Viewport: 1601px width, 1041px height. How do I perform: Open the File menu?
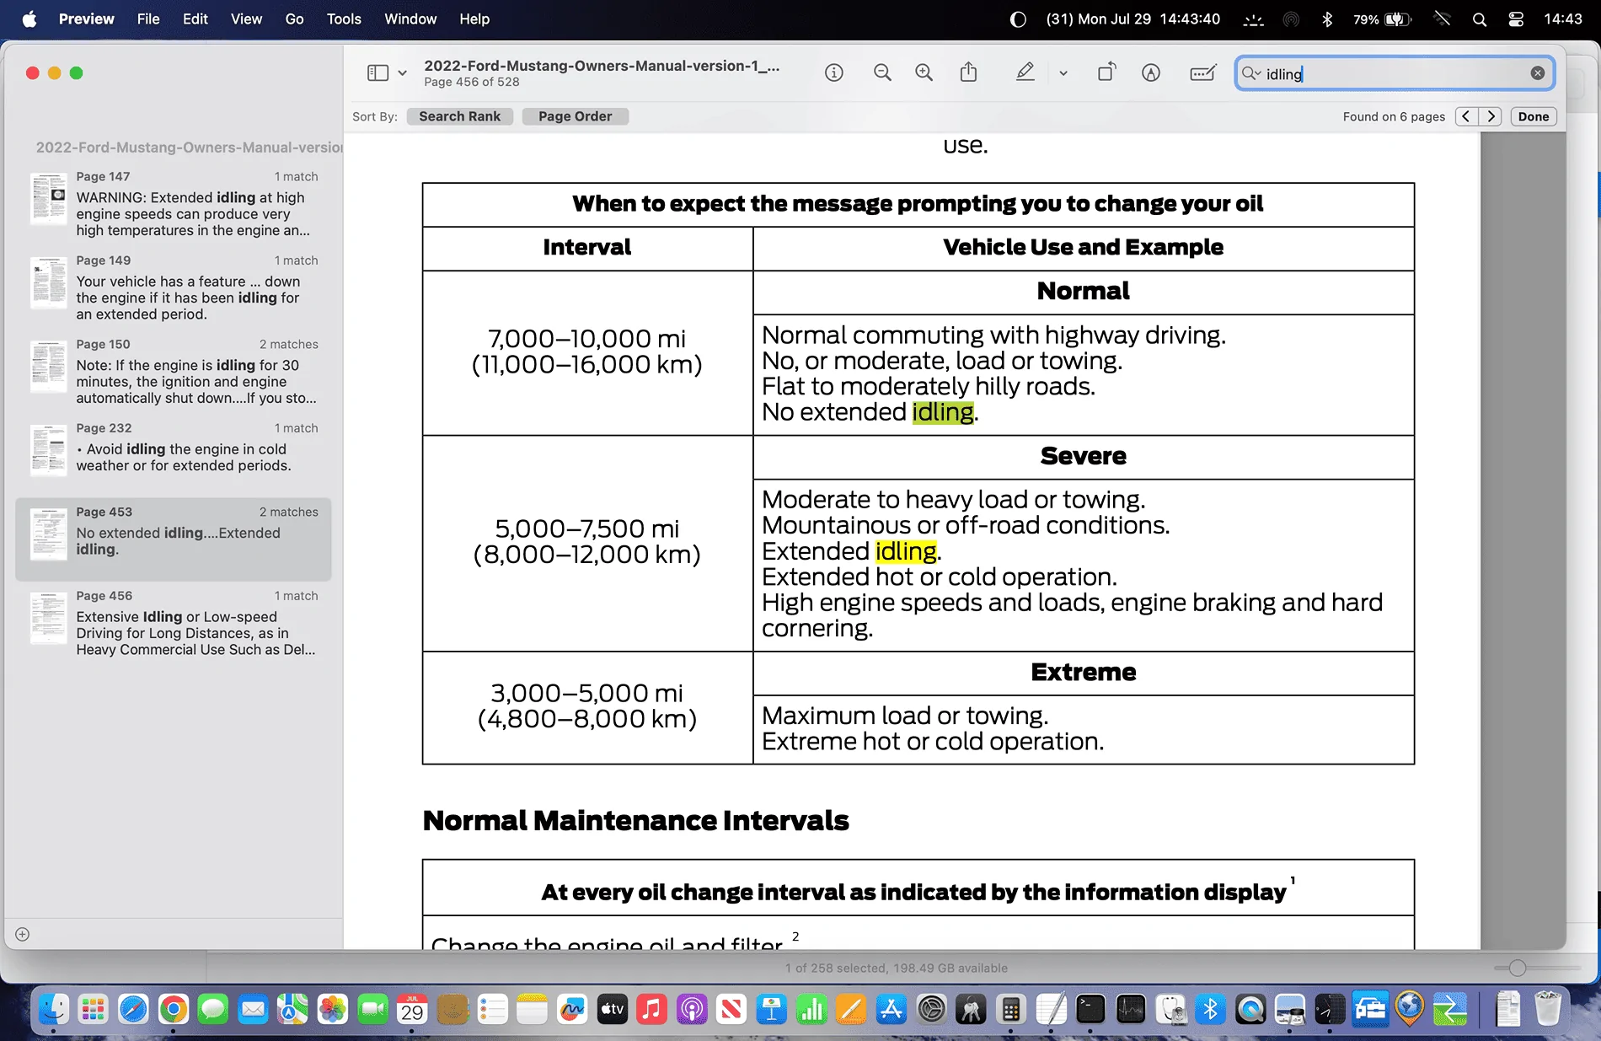148,19
